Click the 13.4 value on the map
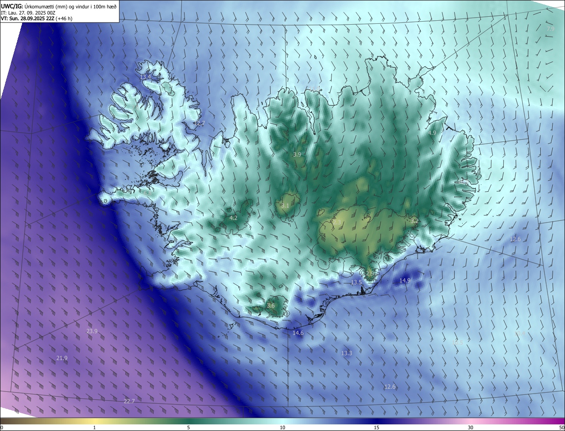Image resolution: width=565 pixels, height=431 pixels. click(x=145, y=77)
